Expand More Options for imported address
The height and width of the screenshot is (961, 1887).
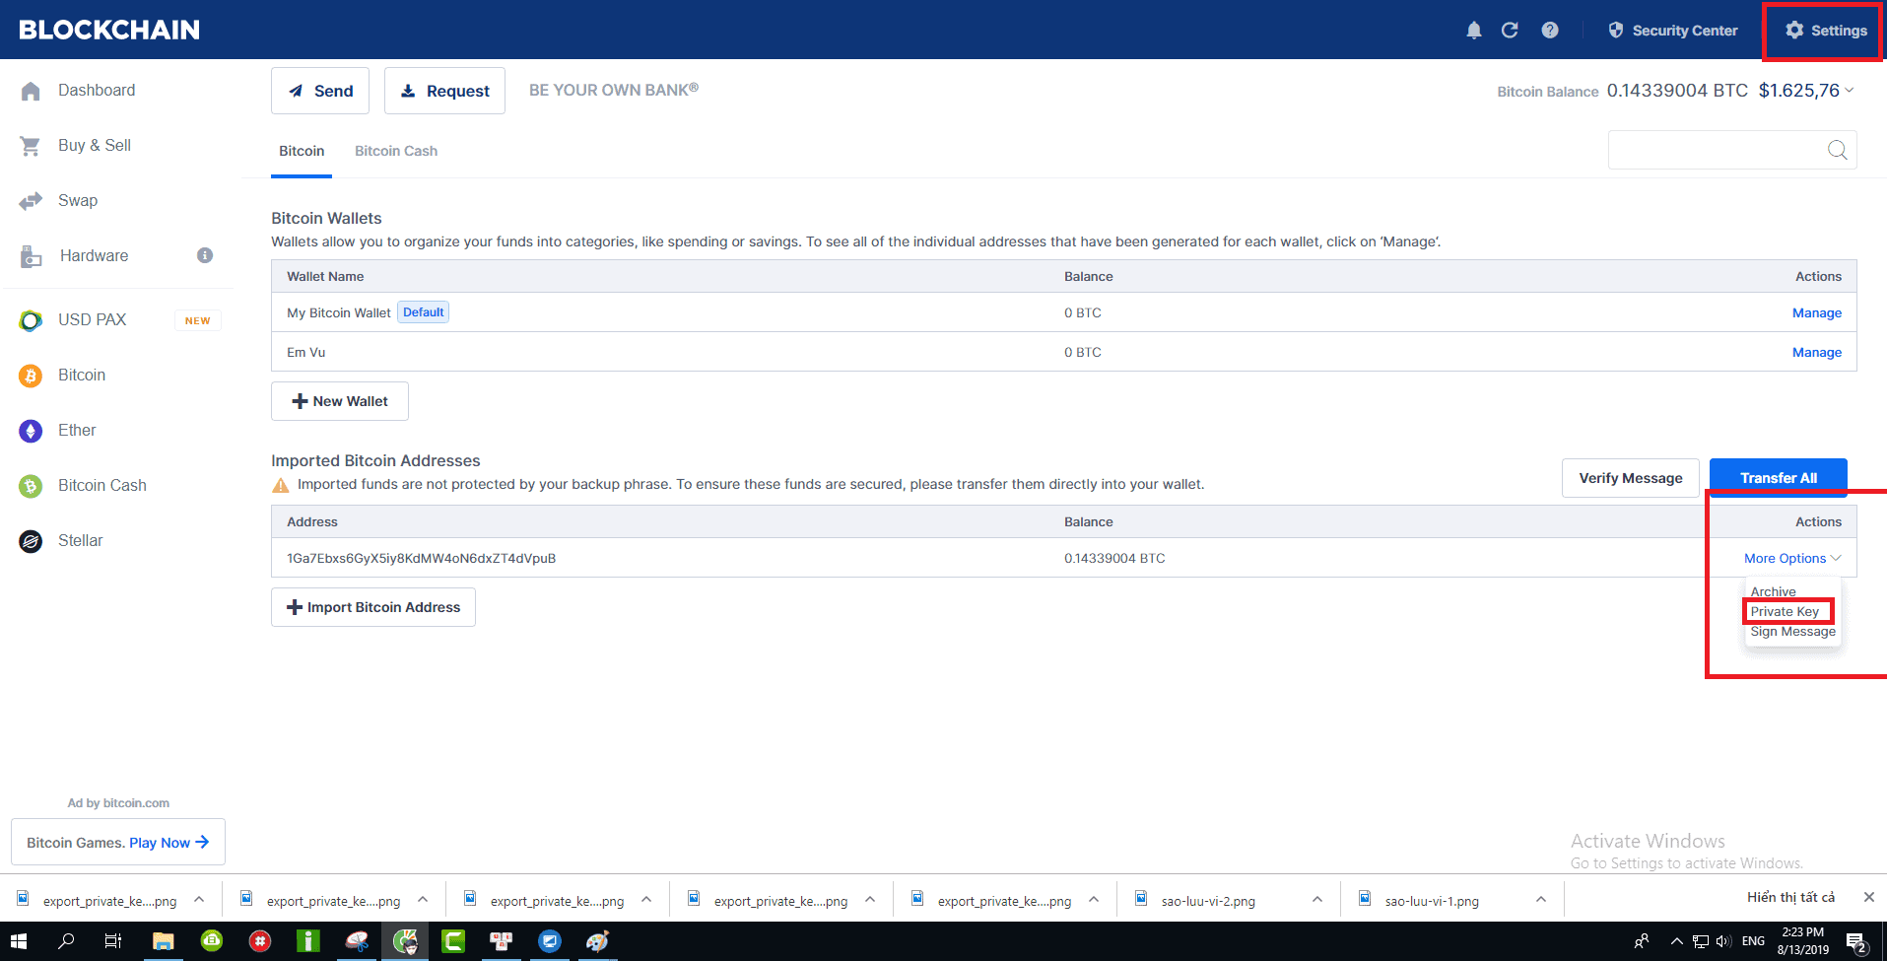pos(1792,558)
